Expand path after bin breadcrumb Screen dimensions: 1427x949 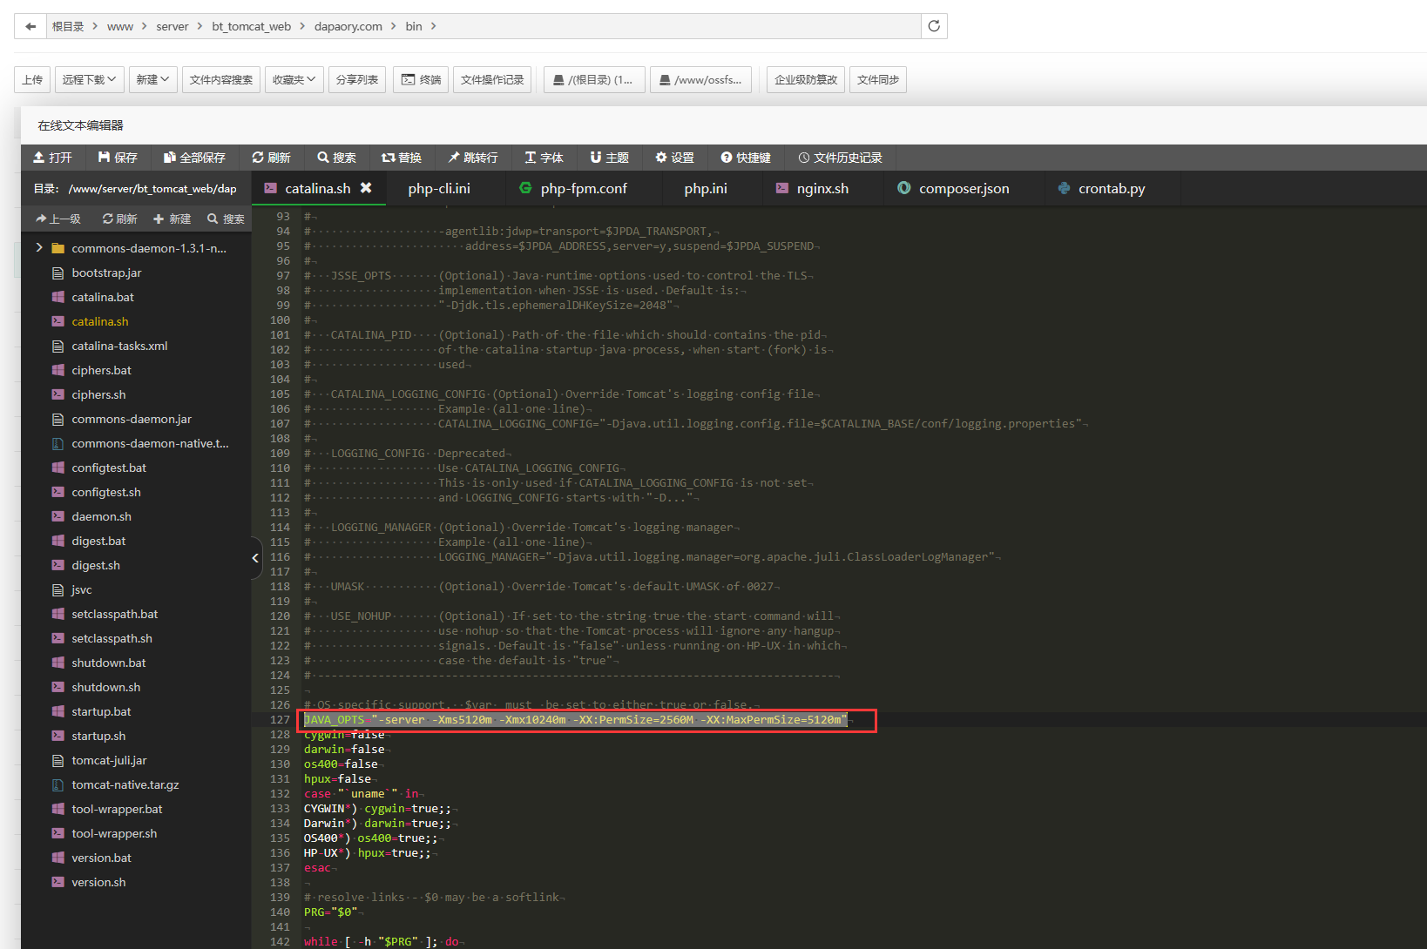(x=433, y=26)
